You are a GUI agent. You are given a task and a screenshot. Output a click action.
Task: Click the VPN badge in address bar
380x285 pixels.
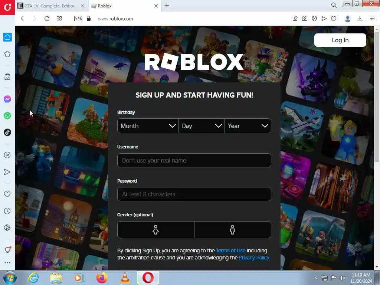[x=79, y=19]
